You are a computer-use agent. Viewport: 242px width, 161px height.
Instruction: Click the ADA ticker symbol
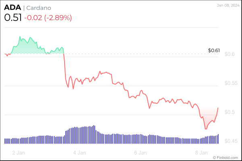(12, 8)
